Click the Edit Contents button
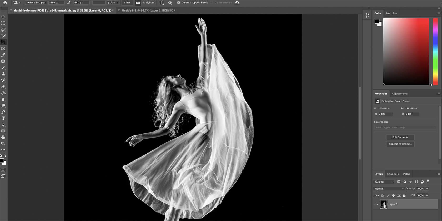 pyautogui.click(x=400, y=137)
